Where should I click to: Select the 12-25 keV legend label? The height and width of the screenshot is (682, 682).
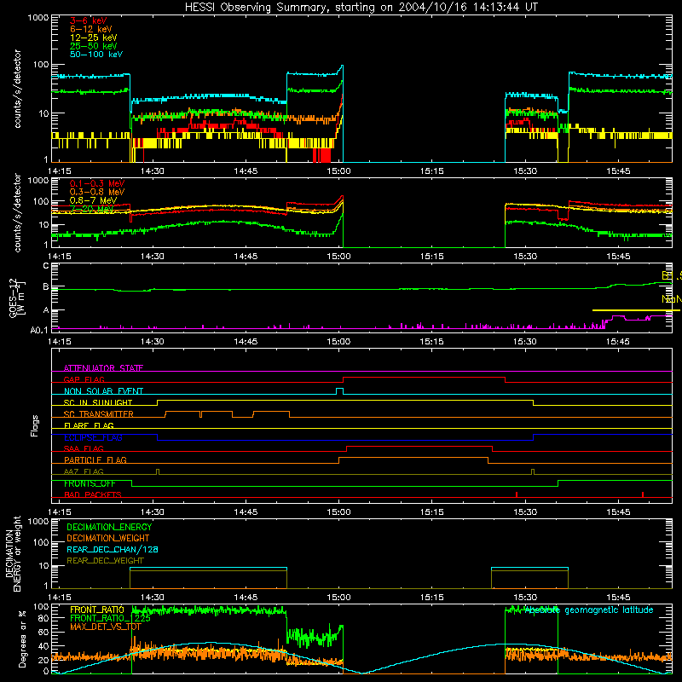pos(93,38)
